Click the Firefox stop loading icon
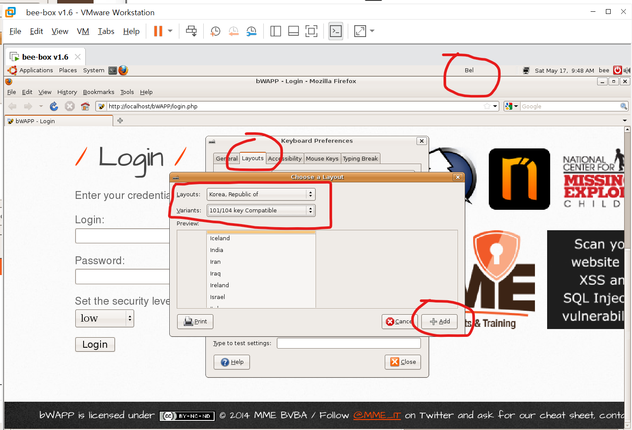 (70, 106)
